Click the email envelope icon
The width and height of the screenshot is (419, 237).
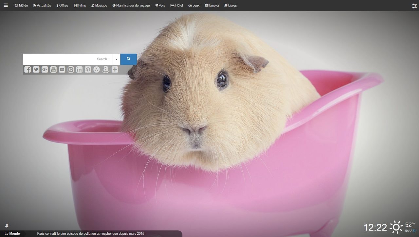click(62, 69)
